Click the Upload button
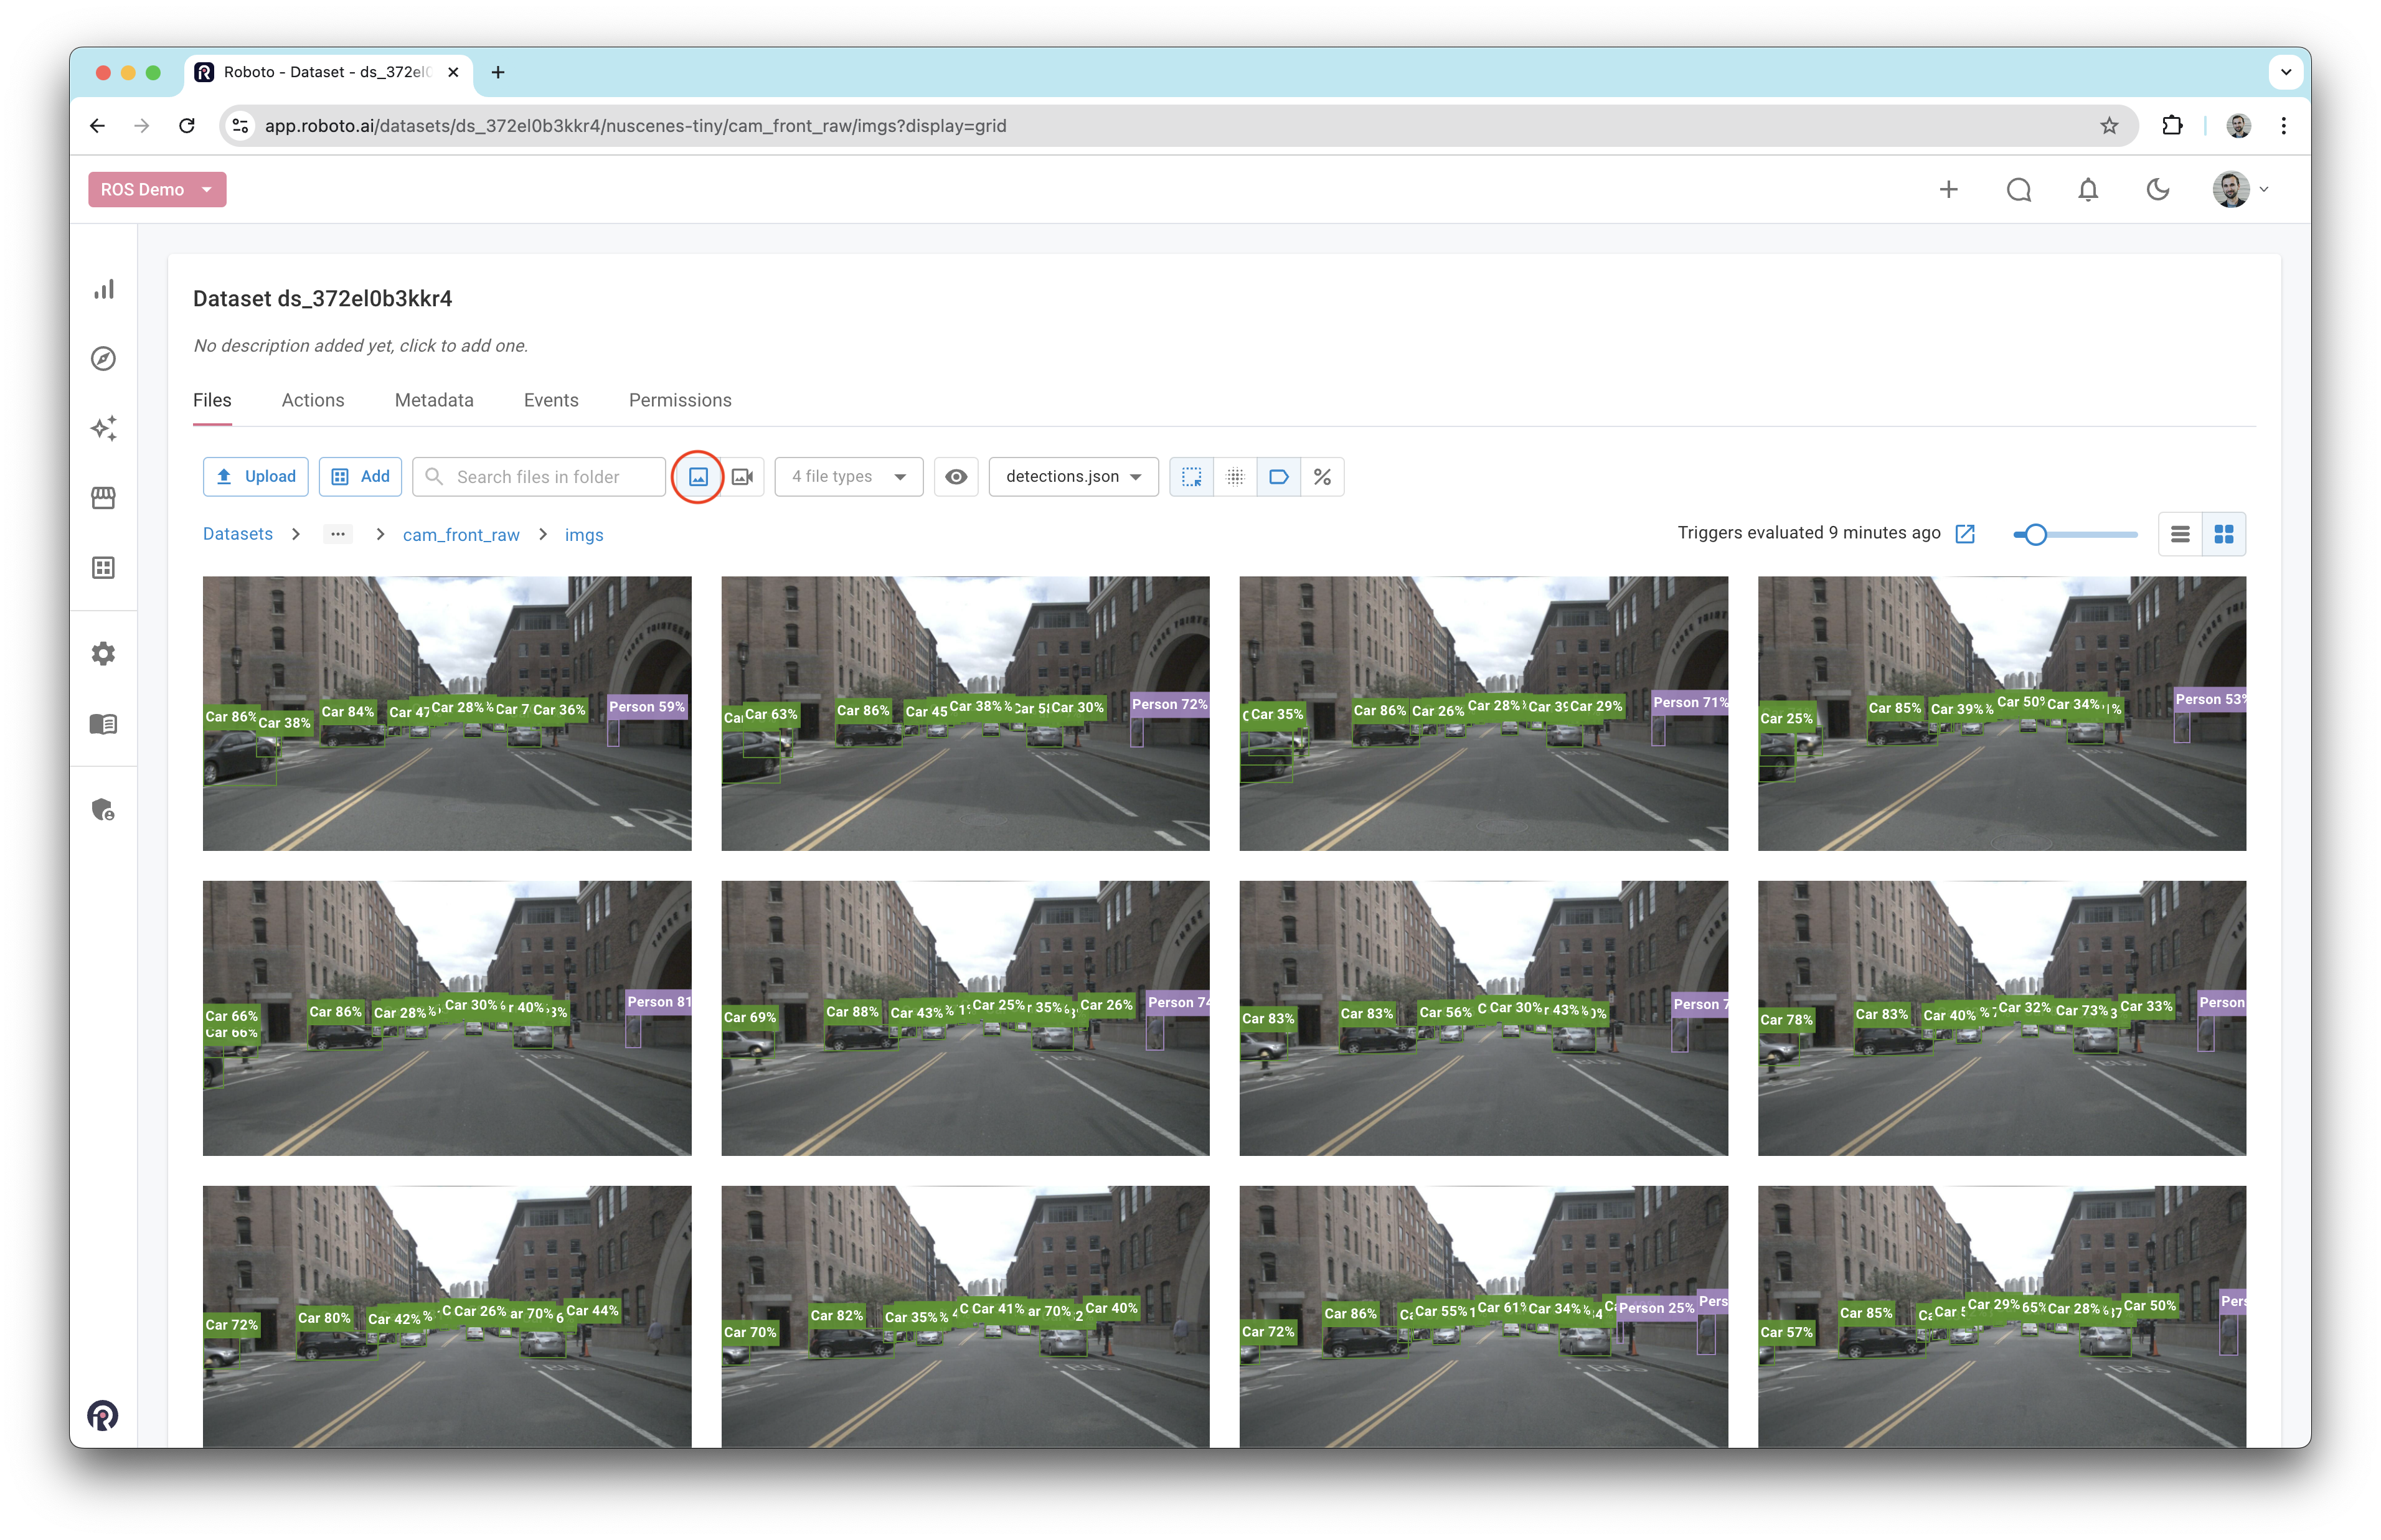The image size is (2381, 1540). point(256,477)
